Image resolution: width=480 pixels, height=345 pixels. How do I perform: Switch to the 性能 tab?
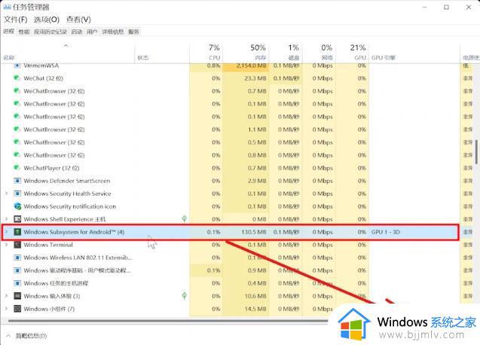[24, 32]
